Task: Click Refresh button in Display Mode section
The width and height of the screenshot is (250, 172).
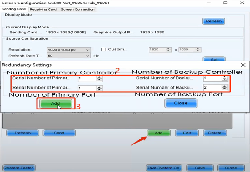Action: tap(213, 21)
